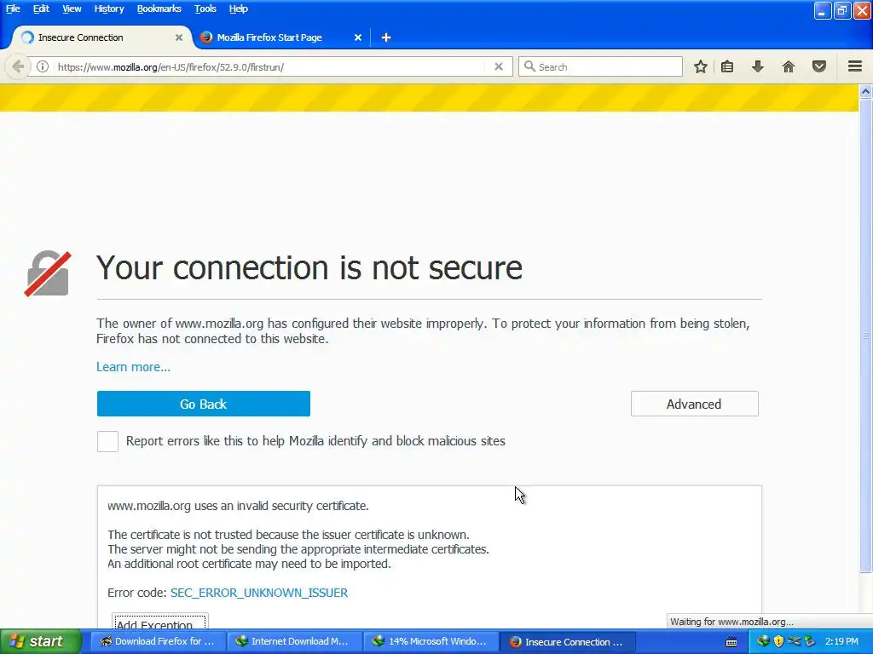Switch to the Insecure Connection tab

(101, 37)
